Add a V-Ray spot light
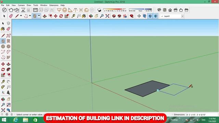The height and width of the screenshot is (123, 219). coord(70,10)
